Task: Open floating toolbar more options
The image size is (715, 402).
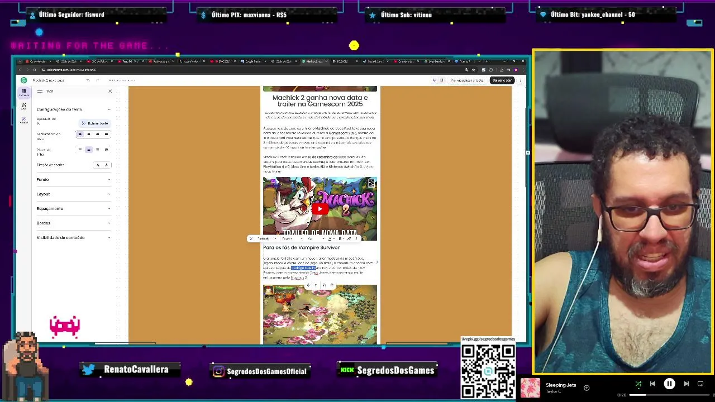Action: tap(356, 238)
